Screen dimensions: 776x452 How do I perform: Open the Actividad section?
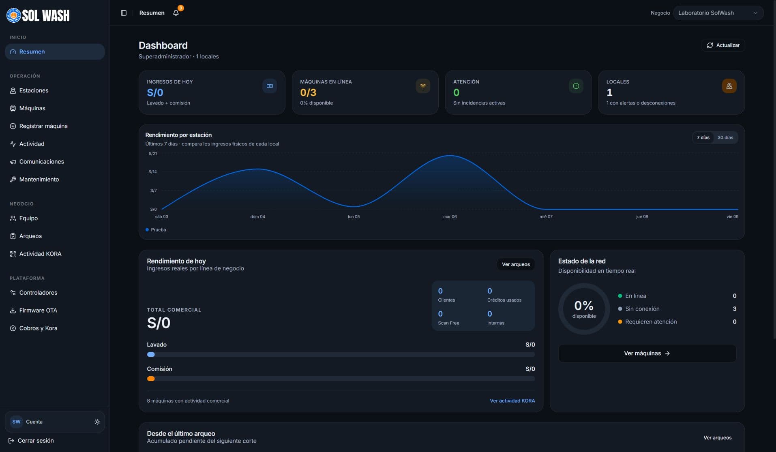[55, 144]
